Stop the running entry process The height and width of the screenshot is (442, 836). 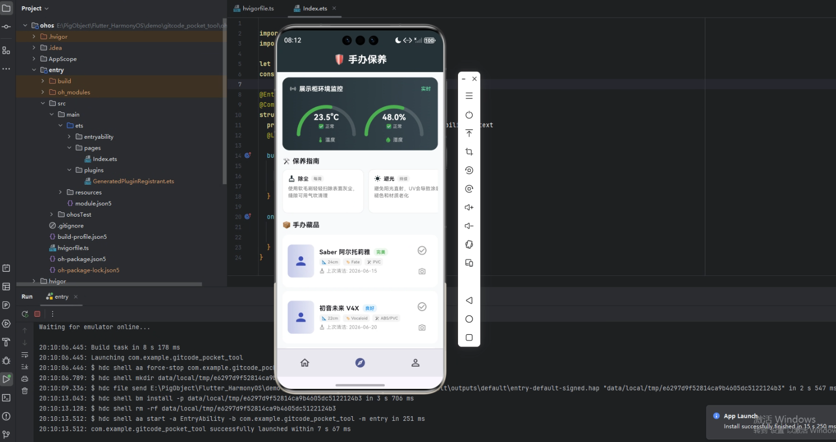[x=37, y=314]
